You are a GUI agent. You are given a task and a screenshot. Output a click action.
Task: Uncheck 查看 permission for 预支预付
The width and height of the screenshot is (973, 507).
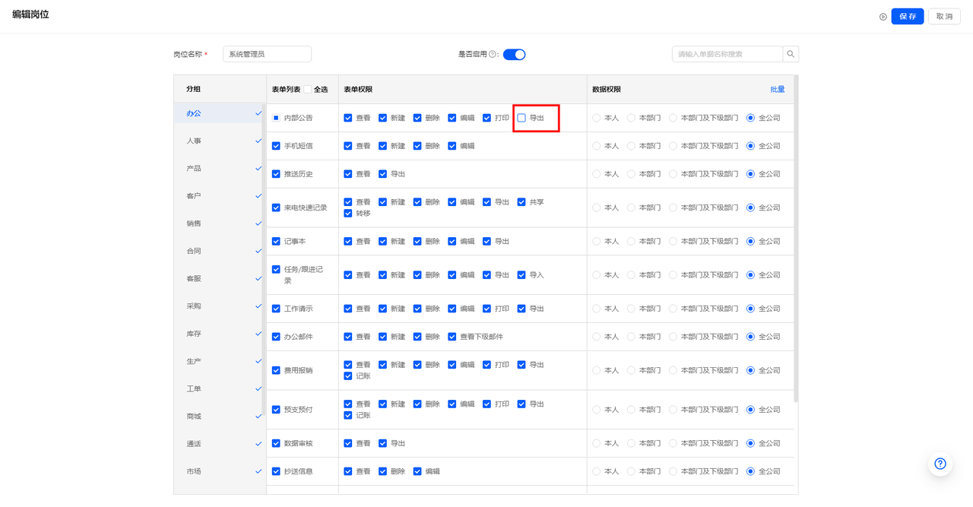348,404
